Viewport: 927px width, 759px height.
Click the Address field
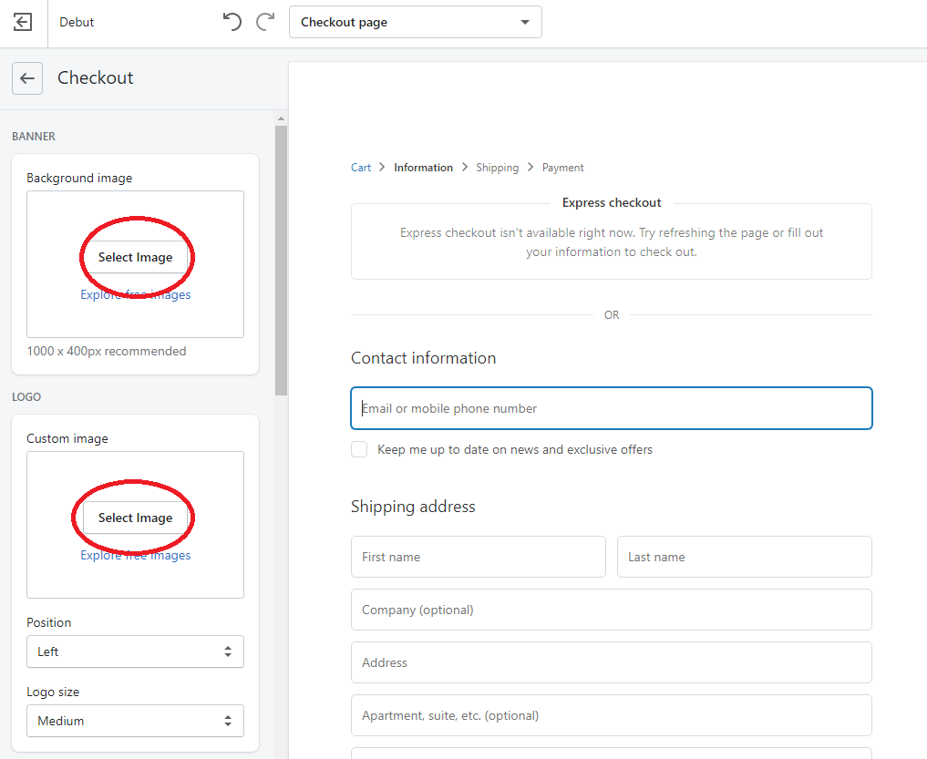point(612,662)
